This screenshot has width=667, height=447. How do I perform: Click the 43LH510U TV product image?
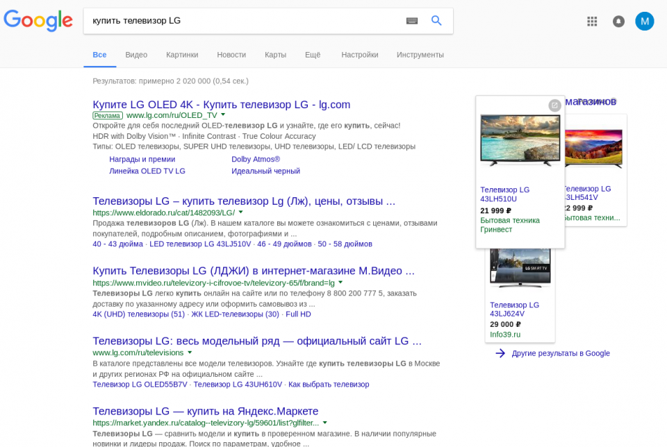pyautogui.click(x=520, y=141)
